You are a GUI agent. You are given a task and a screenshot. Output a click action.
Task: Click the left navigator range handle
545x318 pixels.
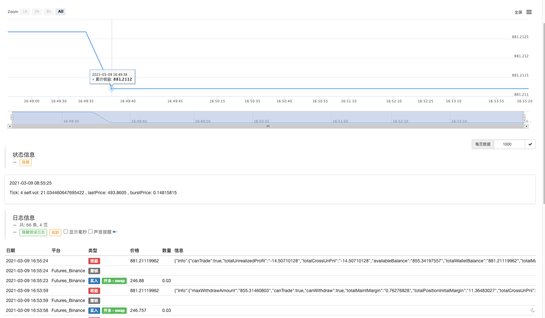click(12, 117)
